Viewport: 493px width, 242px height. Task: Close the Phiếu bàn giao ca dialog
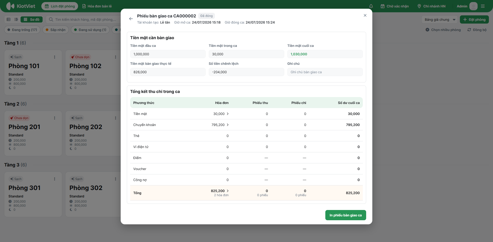[365, 15]
